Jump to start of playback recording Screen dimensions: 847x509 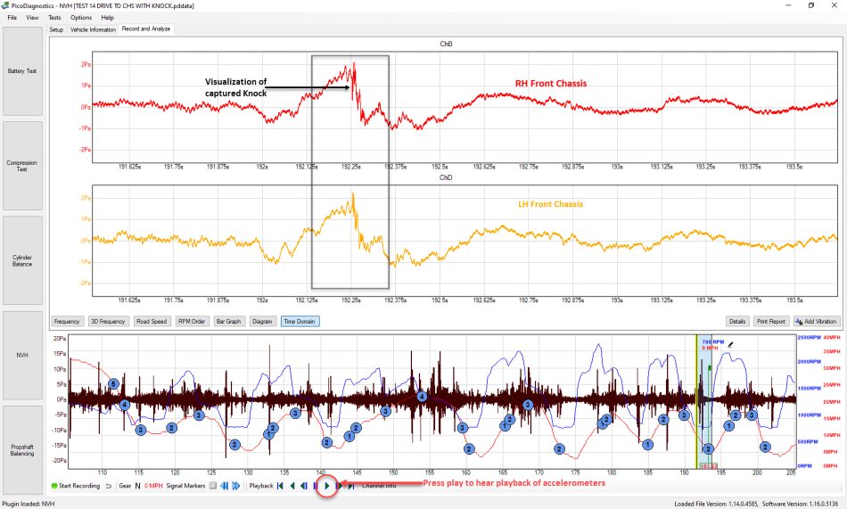(x=280, y=486)
